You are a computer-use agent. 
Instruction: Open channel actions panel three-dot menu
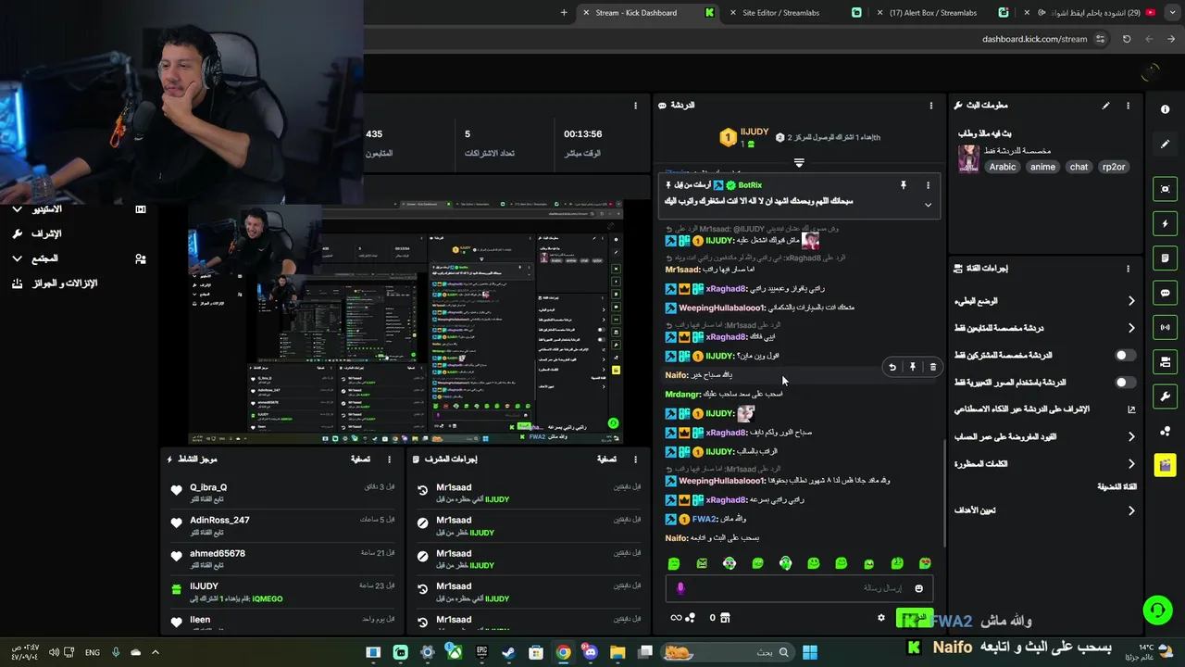(1128, 269)
